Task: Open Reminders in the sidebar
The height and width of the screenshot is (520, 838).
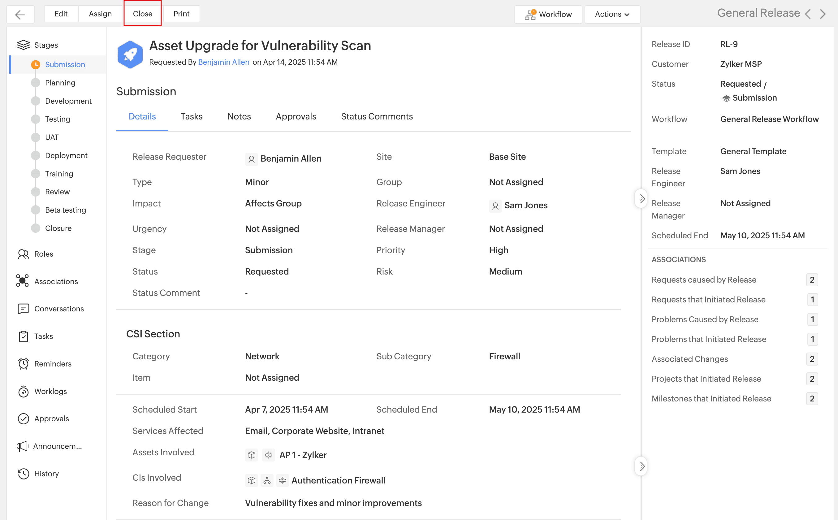Action: click(53, 363)
